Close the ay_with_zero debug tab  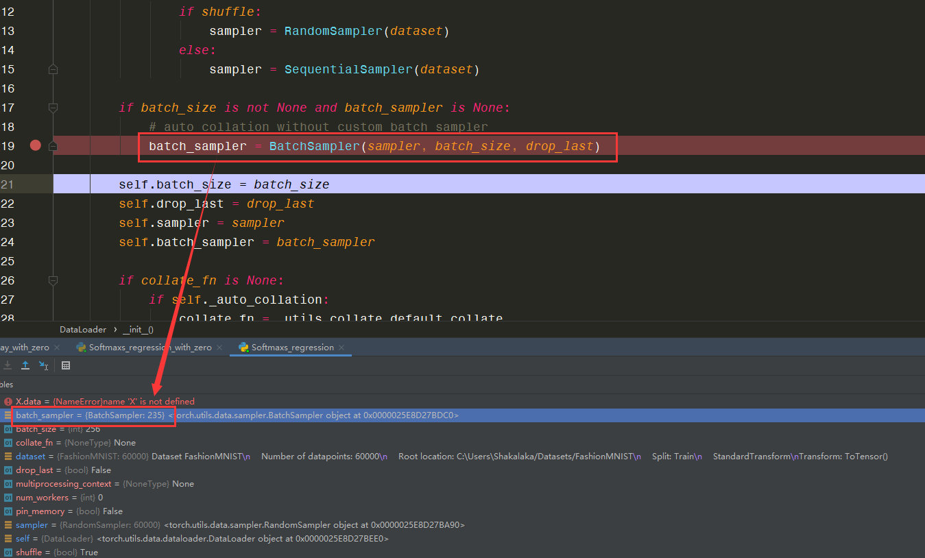pos(56,348)
